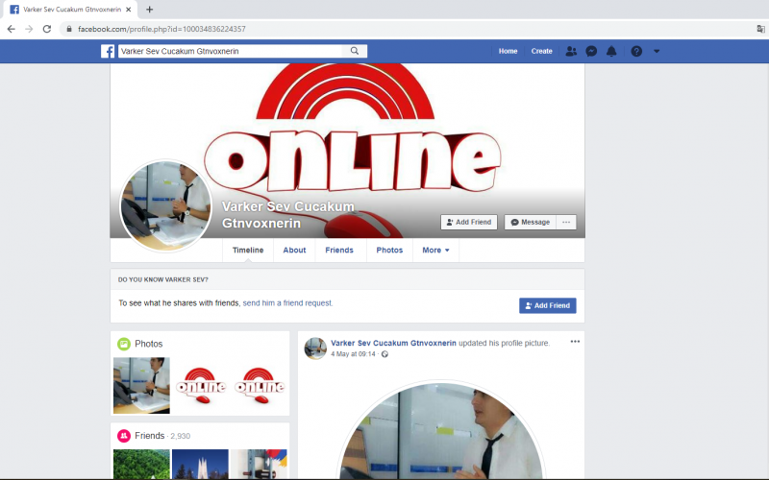Switch to the About tab

tap(294, 250)
